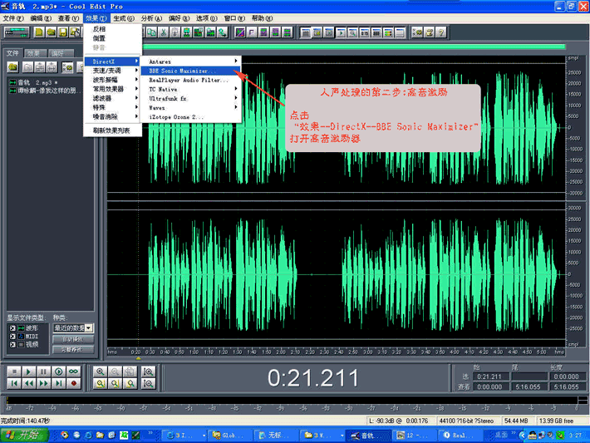This screenshot has height=443, width=590.
Task: Click the Stop transport button
Action: (x=13, y=372)
